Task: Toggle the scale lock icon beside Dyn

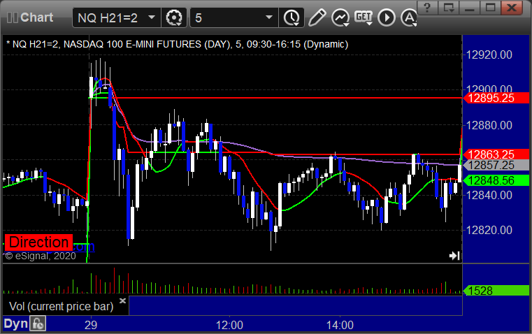Action: click(x=38, y=324)
